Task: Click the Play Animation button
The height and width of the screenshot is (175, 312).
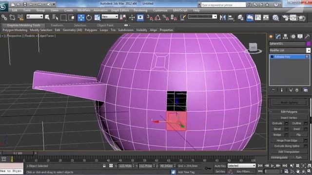Action: click(x=273, y=165)
